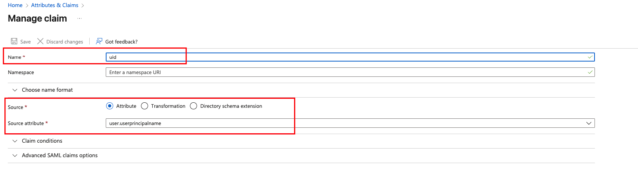Screen dimensions: 638x176
Task: Expand Advanced SAML claims options
Action: pyautogui.click(x=60, y=156)
